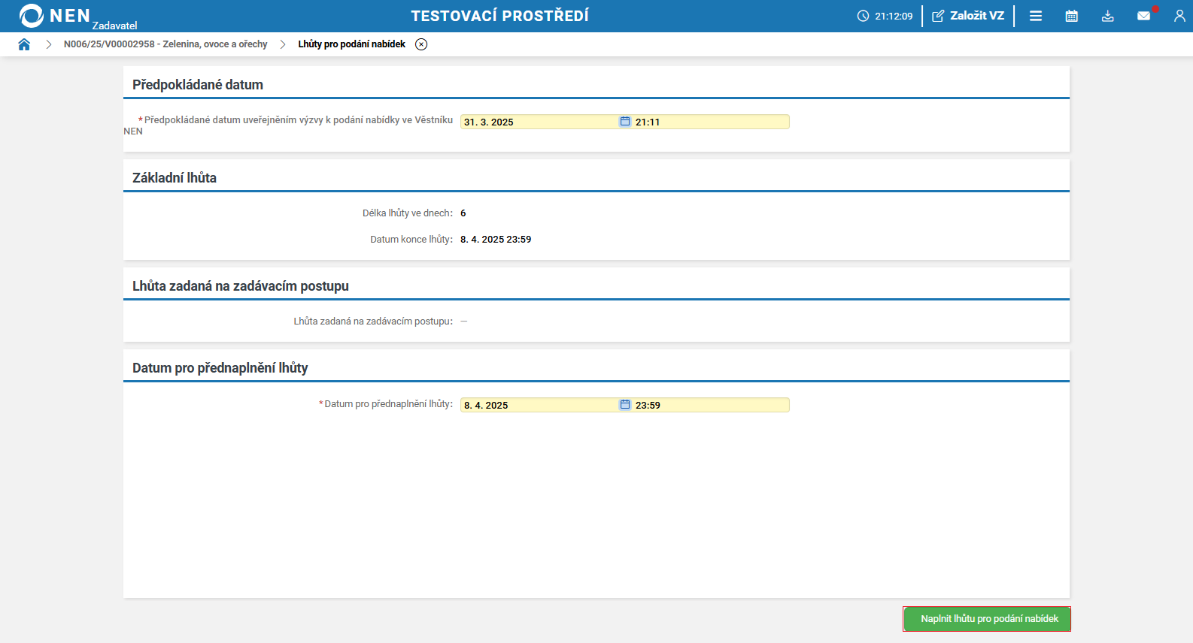Click the Založit VZ button

pos(968,16)
